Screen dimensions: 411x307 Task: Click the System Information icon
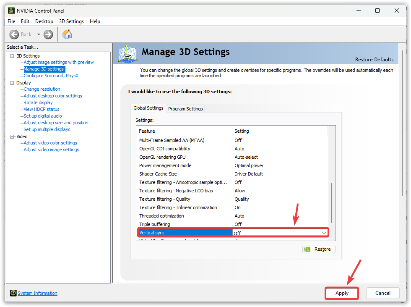(13, 293)
